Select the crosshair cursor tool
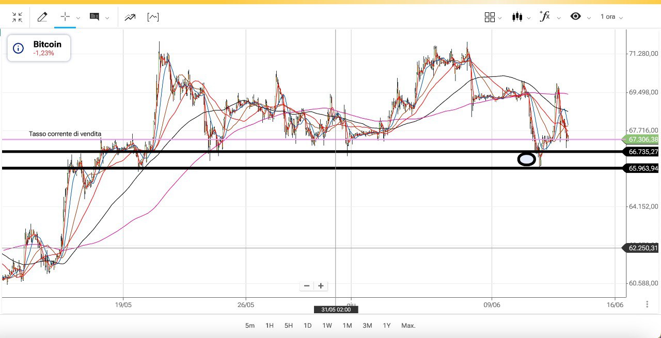 tap(65, 17)
